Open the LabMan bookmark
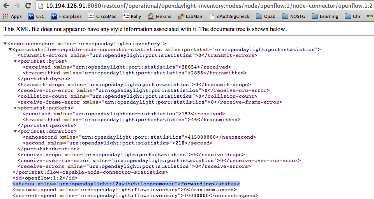Viewport: 374px width, 199px height. (x=190, y=16)
